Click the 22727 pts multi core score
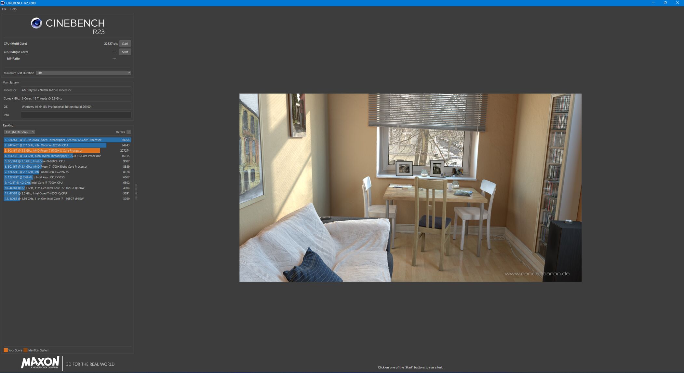 pos(111,44)
